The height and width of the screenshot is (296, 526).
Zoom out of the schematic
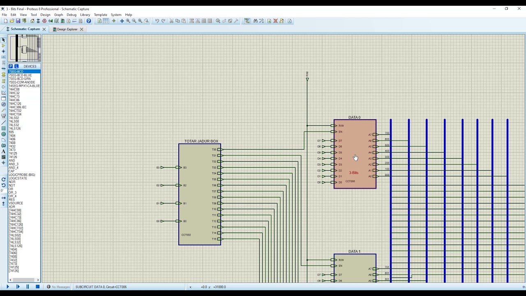pyautogui.click(x=134, y=21)
